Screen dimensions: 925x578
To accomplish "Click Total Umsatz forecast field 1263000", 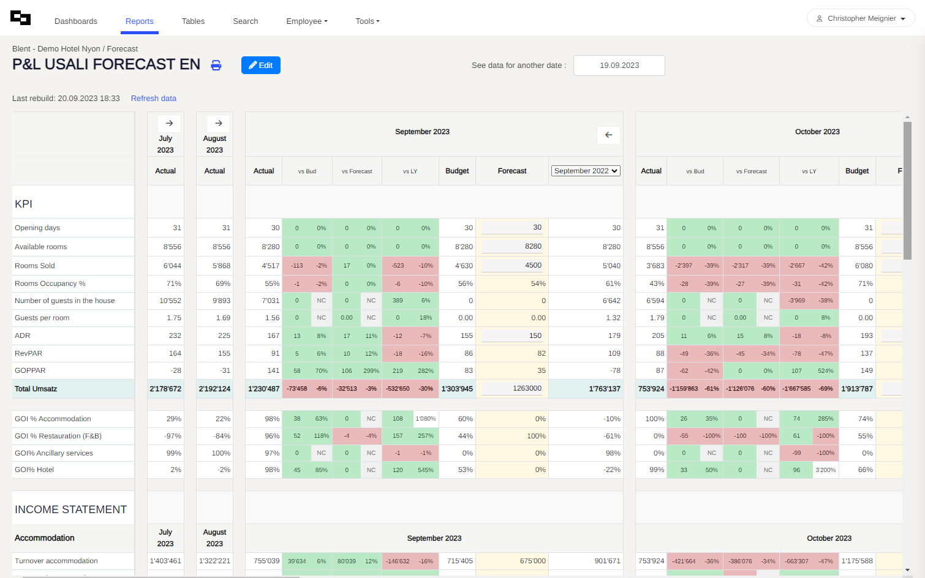I will click(512, 389).
